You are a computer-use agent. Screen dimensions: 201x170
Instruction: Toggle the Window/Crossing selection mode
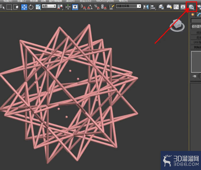tap(16, 7)
